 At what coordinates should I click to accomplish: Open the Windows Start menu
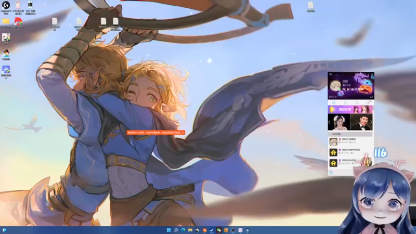click(168, 230)
